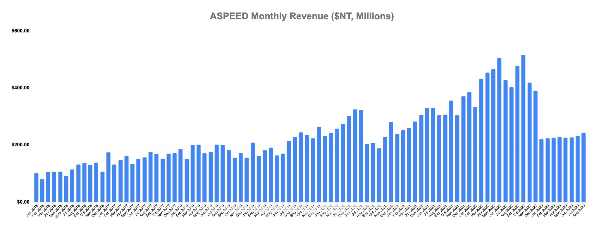Click the Sep 2022 revenue bar
Viewport: 599px width, 229px height.
point(517,134)
